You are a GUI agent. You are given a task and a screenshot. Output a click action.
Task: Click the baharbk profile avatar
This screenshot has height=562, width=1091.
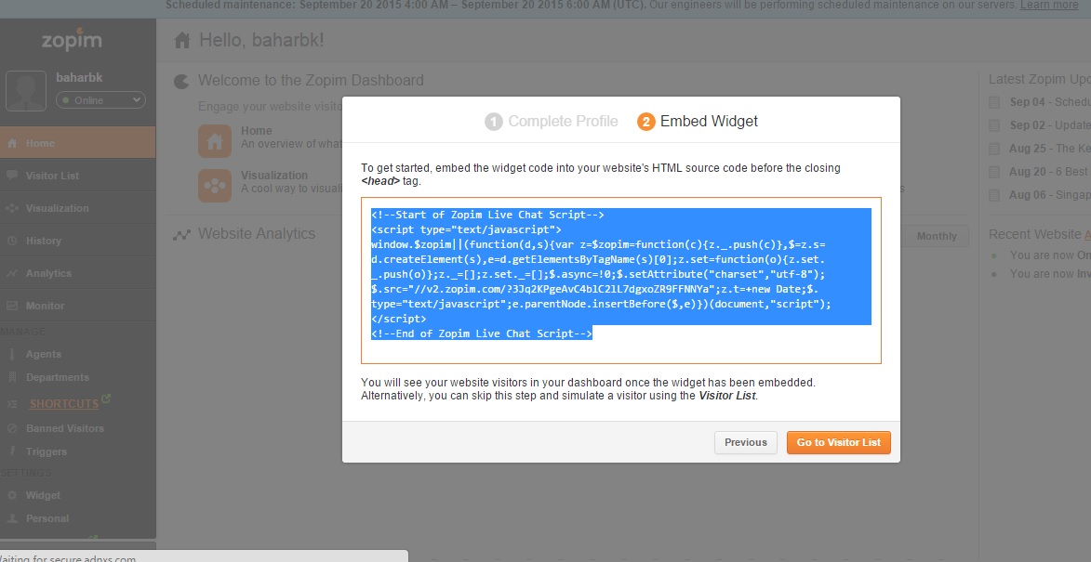click(26, 91)
